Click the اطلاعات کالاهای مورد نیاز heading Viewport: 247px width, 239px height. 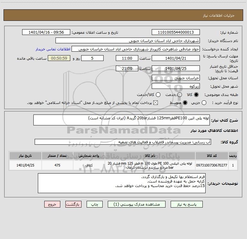coord(214,131)
